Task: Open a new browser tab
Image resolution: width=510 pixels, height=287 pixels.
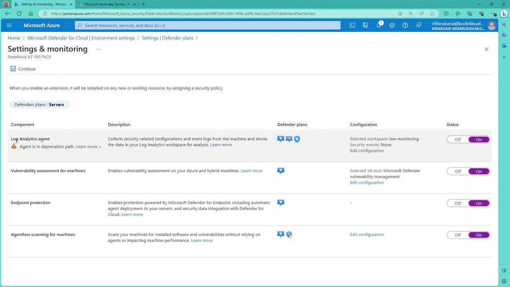Action: coord(143,4)
